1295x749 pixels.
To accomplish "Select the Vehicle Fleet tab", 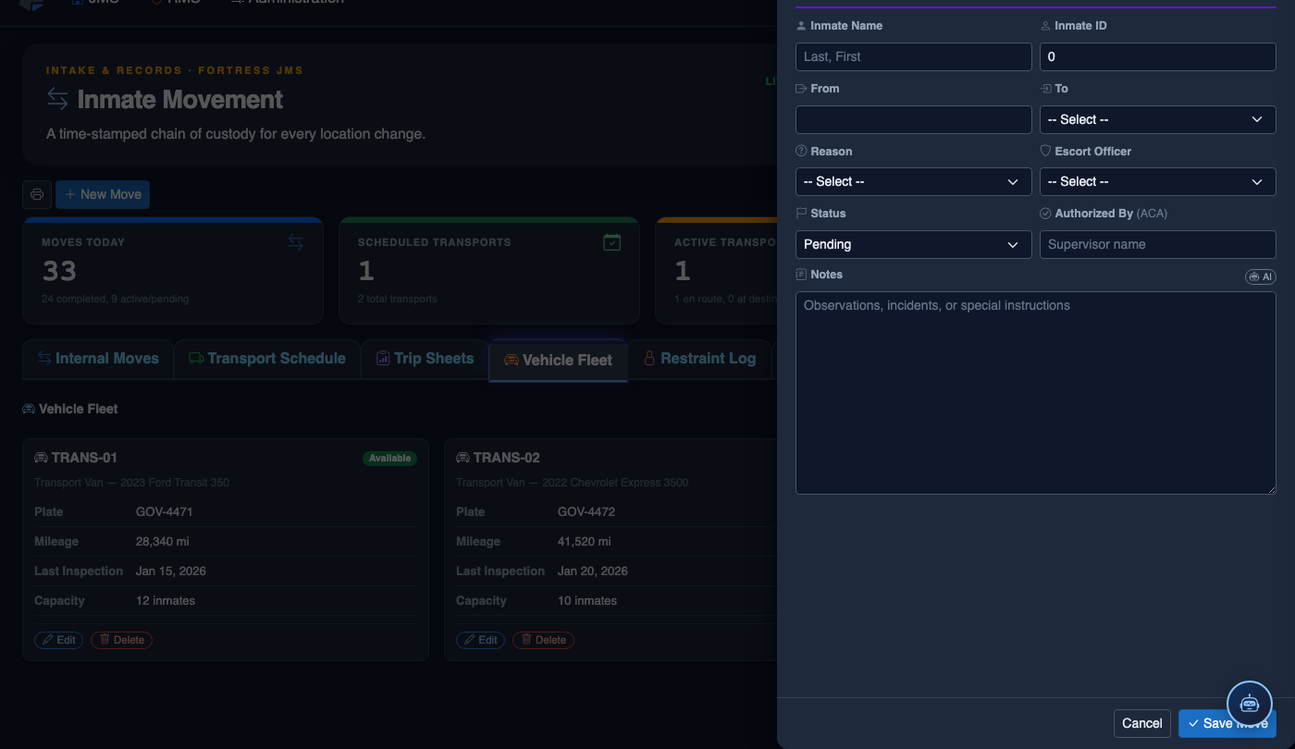I will 558,360.
